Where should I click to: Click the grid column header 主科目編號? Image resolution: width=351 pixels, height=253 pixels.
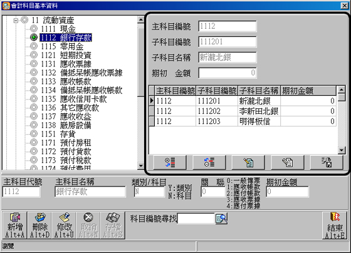point(175,91)
